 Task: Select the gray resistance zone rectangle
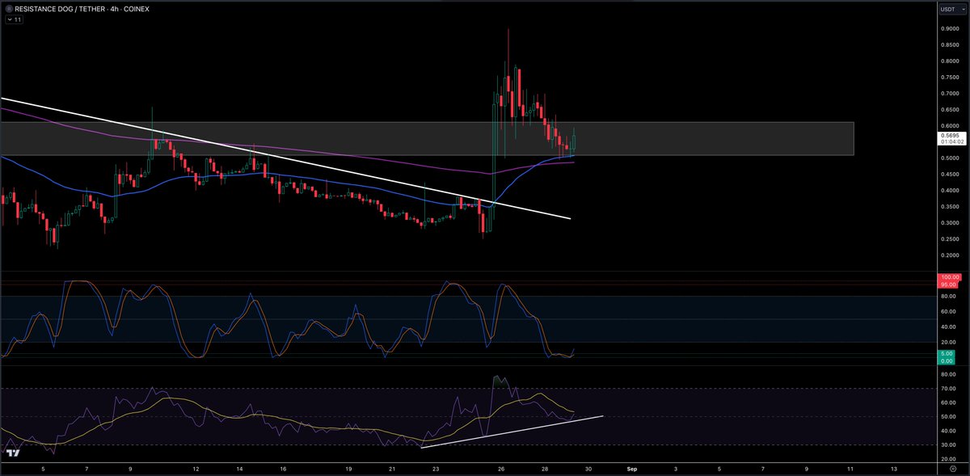(427, 138)
